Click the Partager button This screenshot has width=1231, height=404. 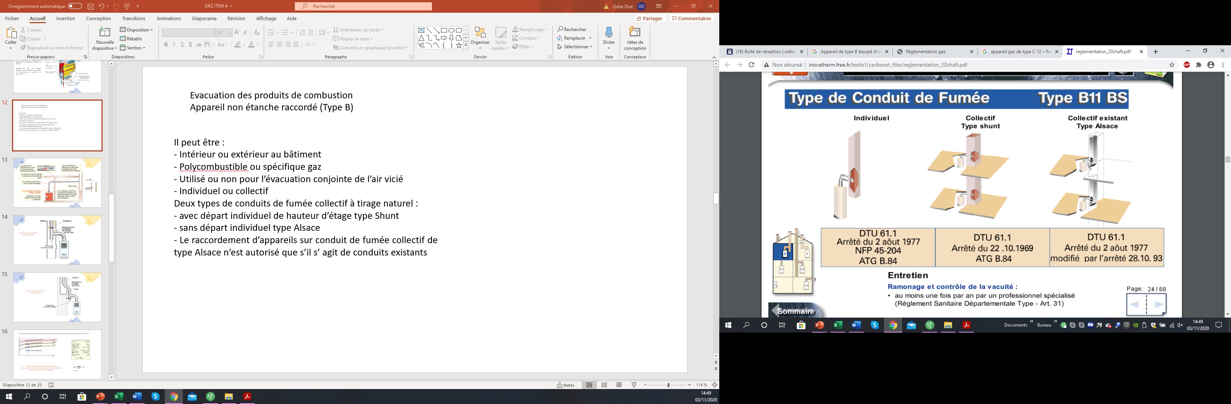coord(650,19)
